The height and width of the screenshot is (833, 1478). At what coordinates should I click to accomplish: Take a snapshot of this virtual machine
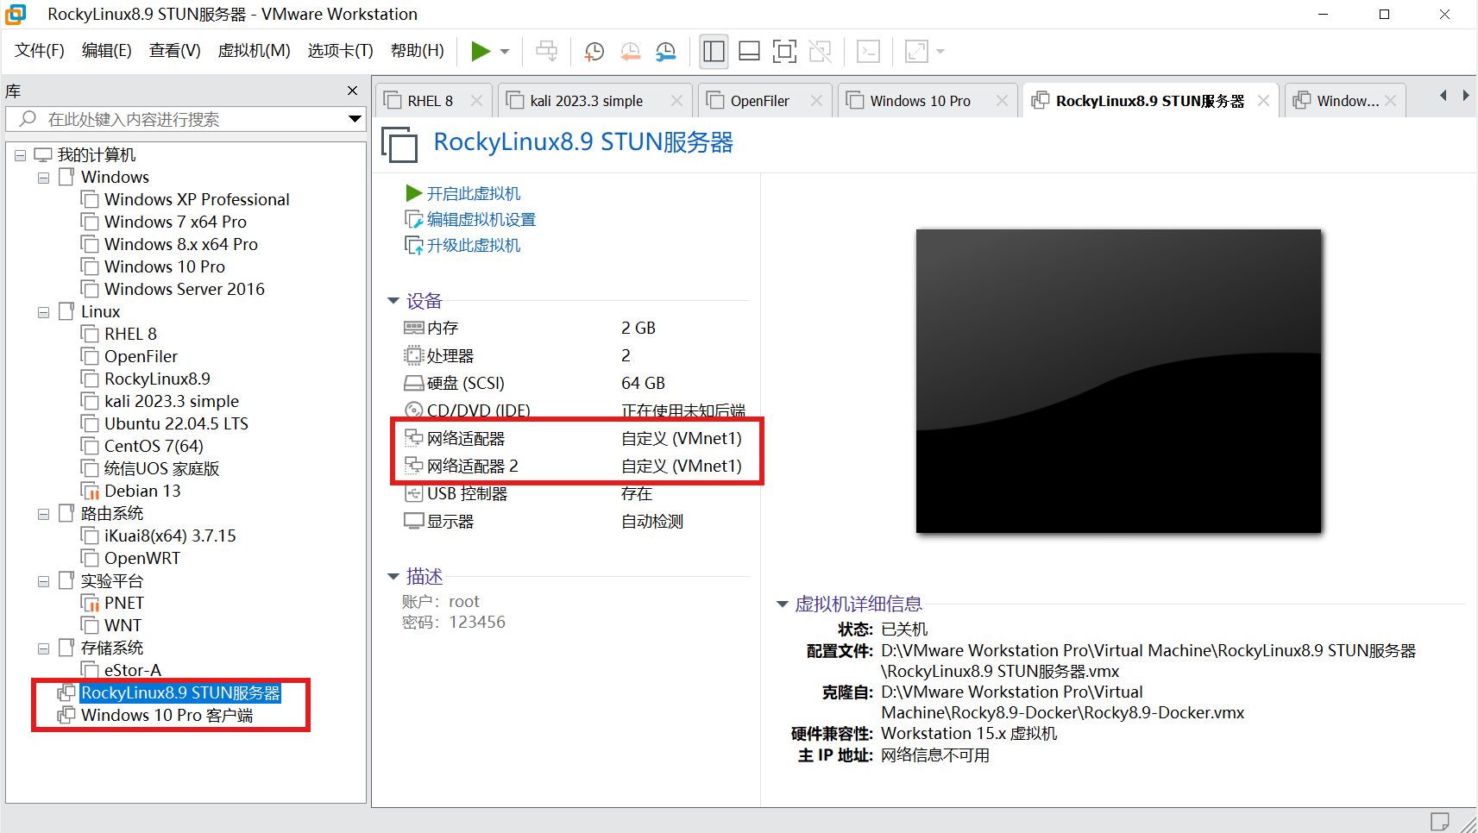click(x=594, y=52)
